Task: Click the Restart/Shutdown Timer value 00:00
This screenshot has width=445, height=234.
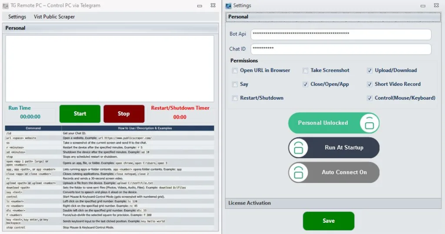Action: point(180,117)
